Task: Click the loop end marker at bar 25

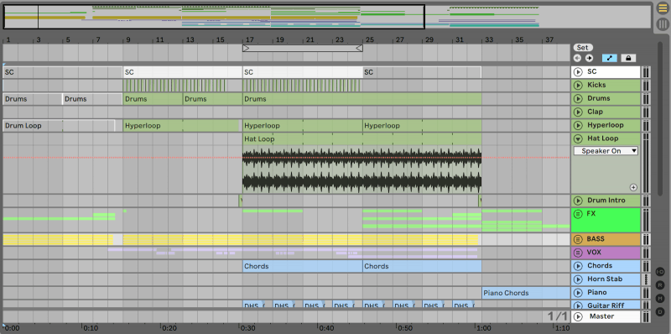Action: 360,49
